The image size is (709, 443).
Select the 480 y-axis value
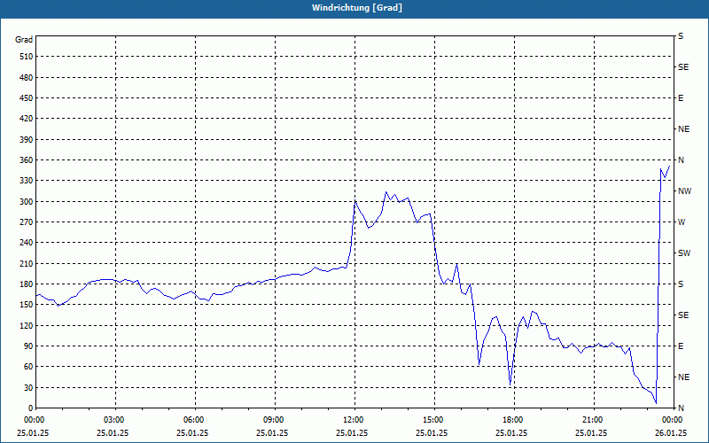click(27, 78)
